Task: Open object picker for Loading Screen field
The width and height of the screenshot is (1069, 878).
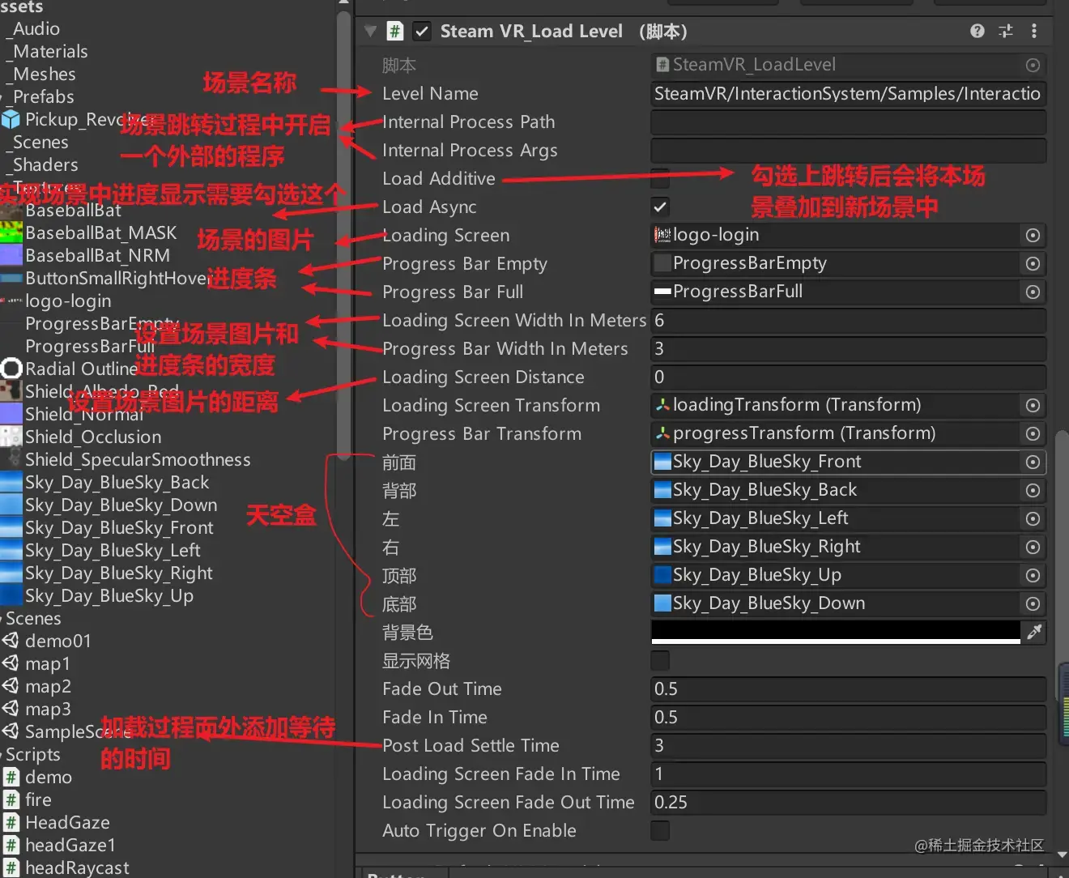Action: (1033, 235)
